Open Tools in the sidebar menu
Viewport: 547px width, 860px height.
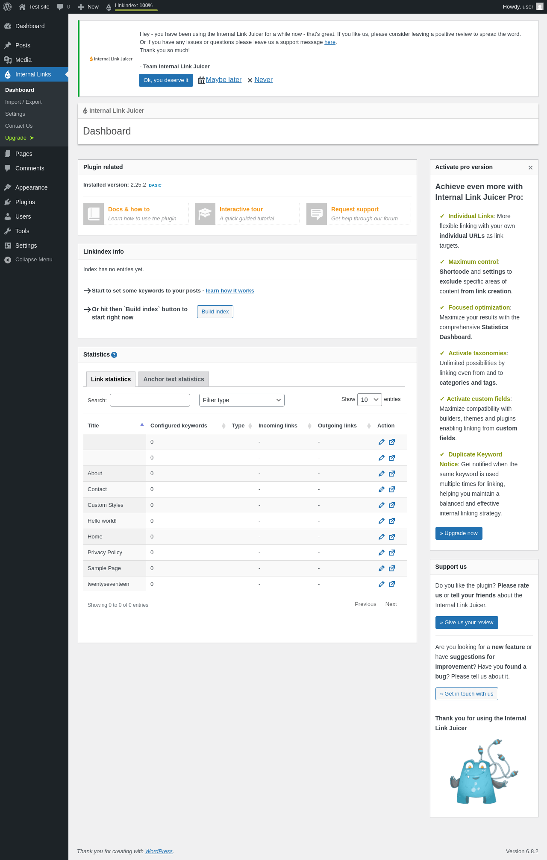[34, 231]
